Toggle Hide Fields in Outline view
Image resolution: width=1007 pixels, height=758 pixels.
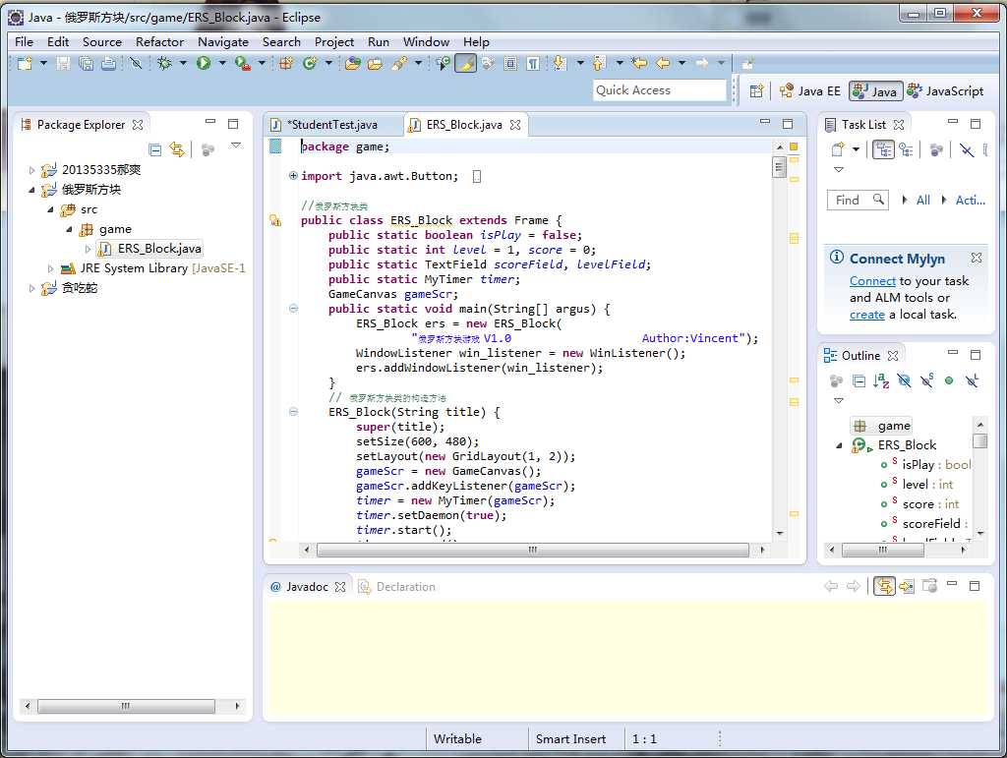click(x=904, y=380)
